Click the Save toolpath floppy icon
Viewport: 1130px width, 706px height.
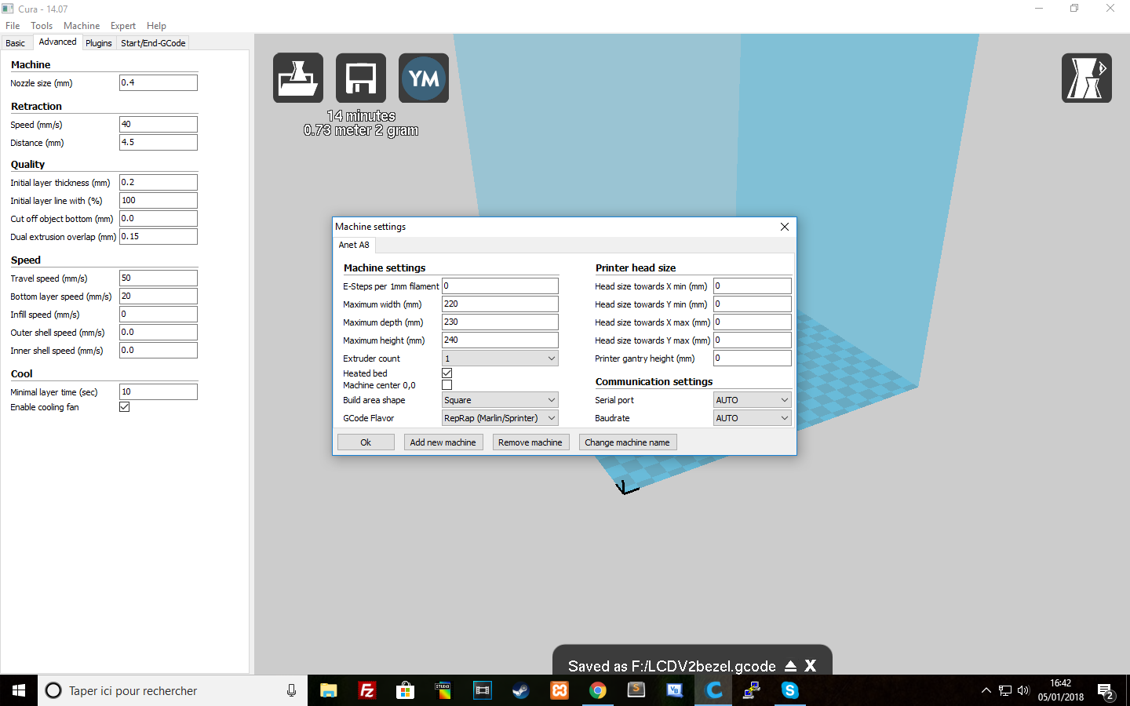tap(361, 78)
